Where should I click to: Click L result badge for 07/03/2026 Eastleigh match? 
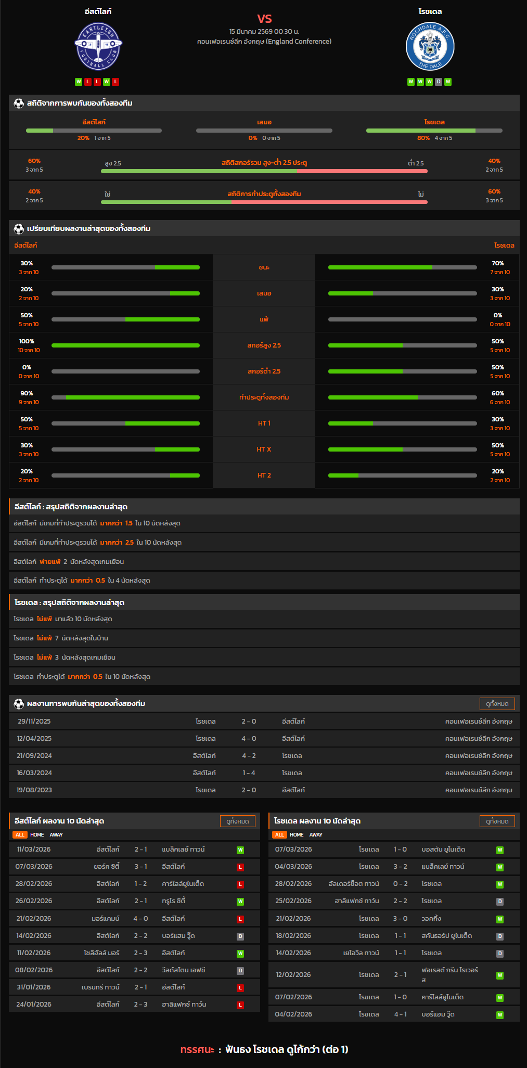[x=240, y=867]
